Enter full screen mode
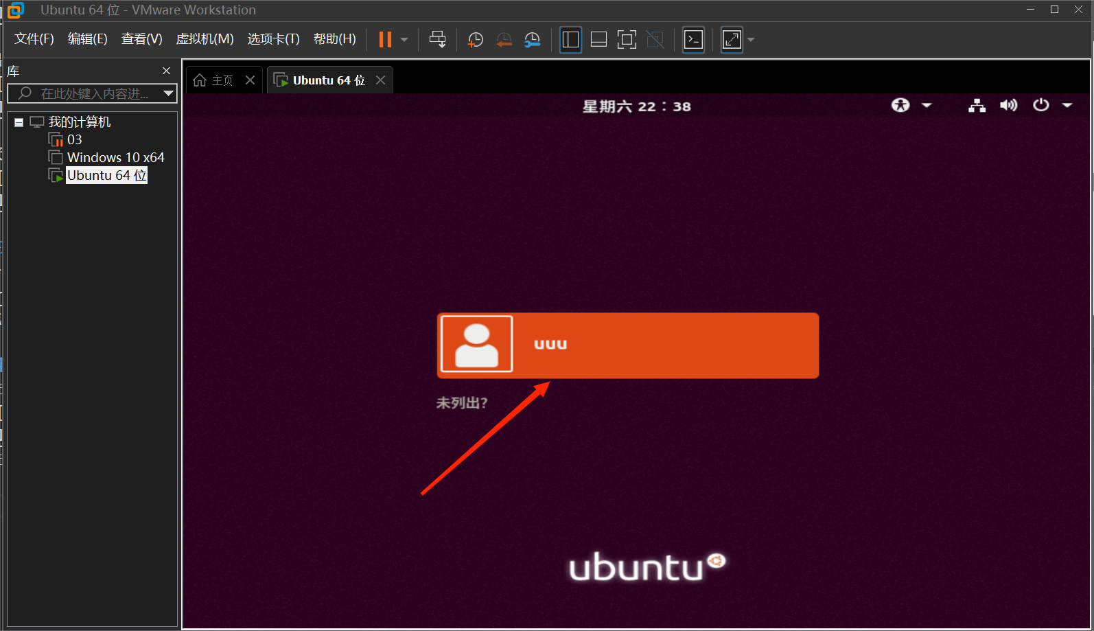 coord(627,40)
